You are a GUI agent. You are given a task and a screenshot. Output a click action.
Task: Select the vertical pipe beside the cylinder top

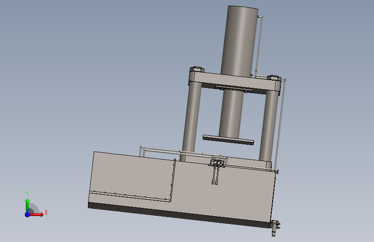[259, 45]
